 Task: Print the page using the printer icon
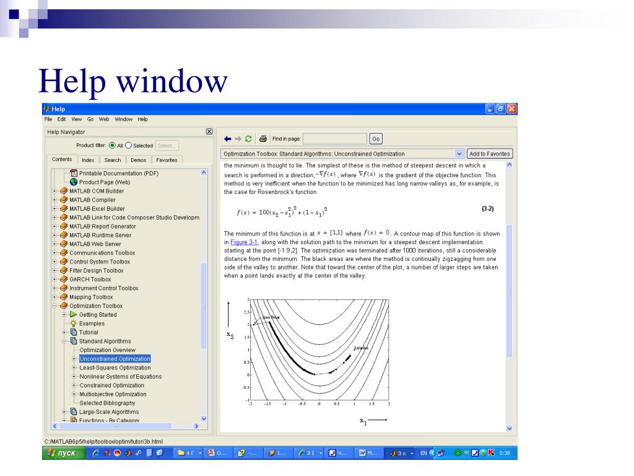point(263,139)
